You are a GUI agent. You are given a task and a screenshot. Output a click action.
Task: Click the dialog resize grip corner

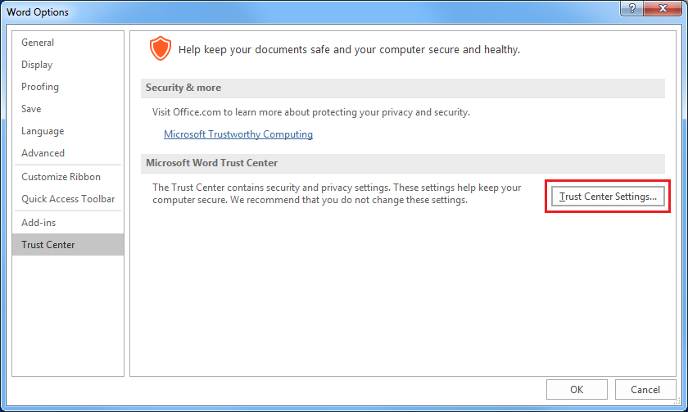pos(677,401)
